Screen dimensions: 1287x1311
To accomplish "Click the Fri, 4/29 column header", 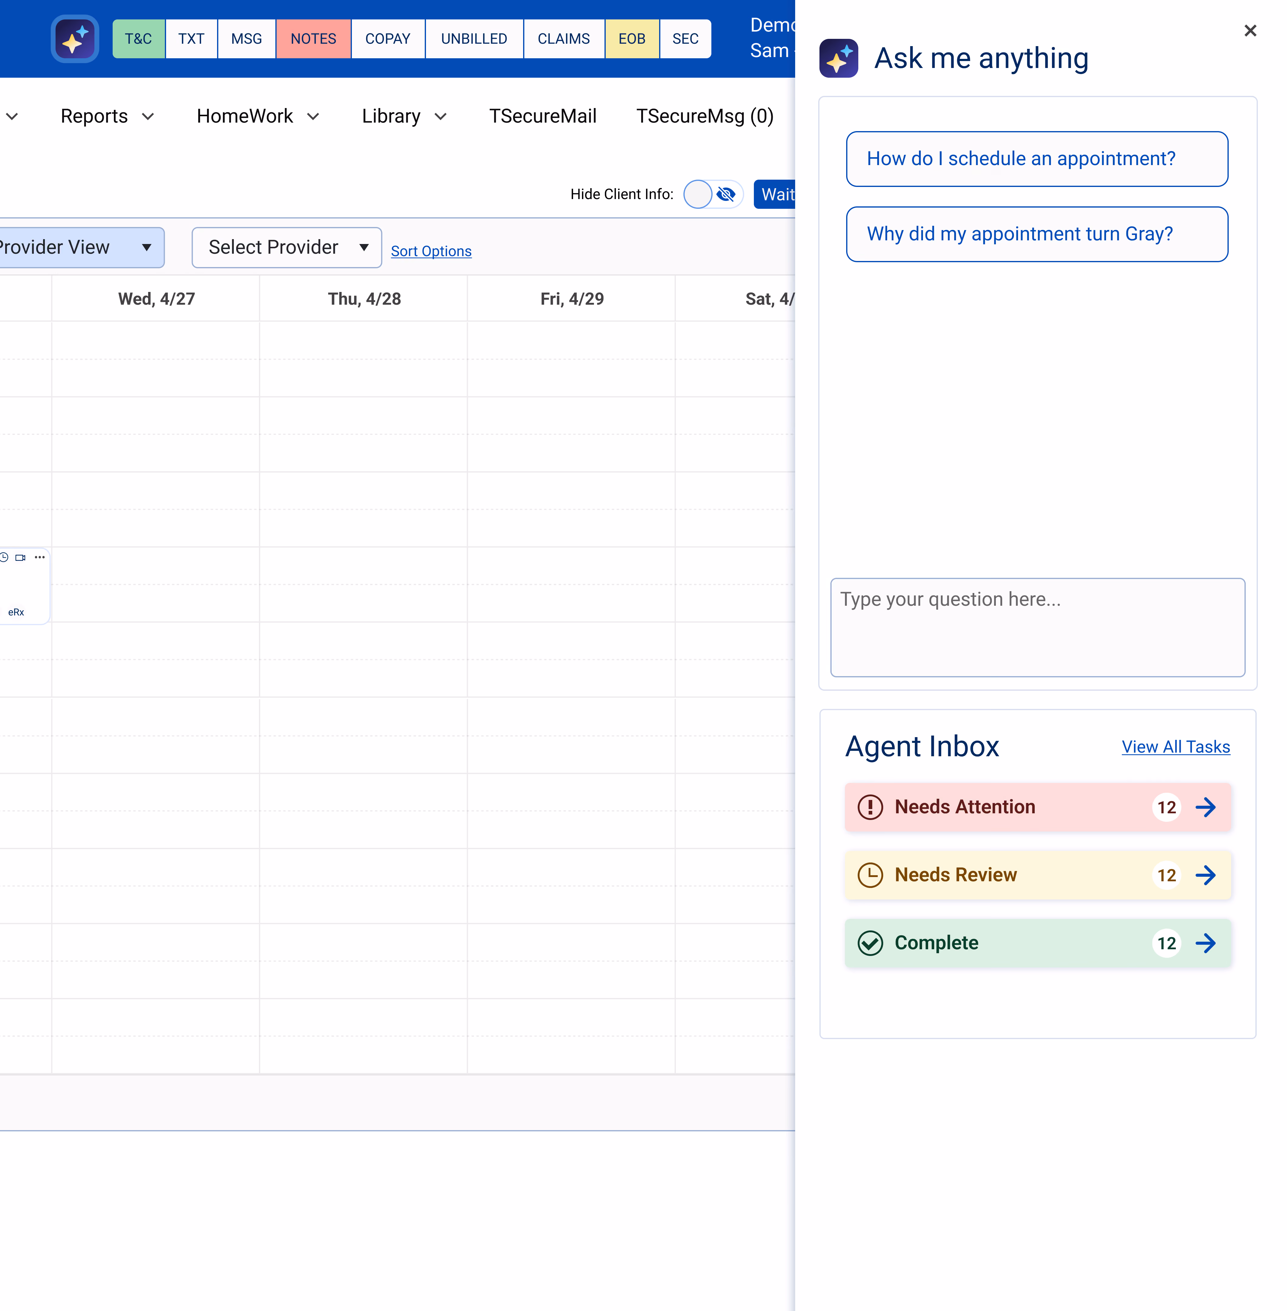I will (572, 299).
